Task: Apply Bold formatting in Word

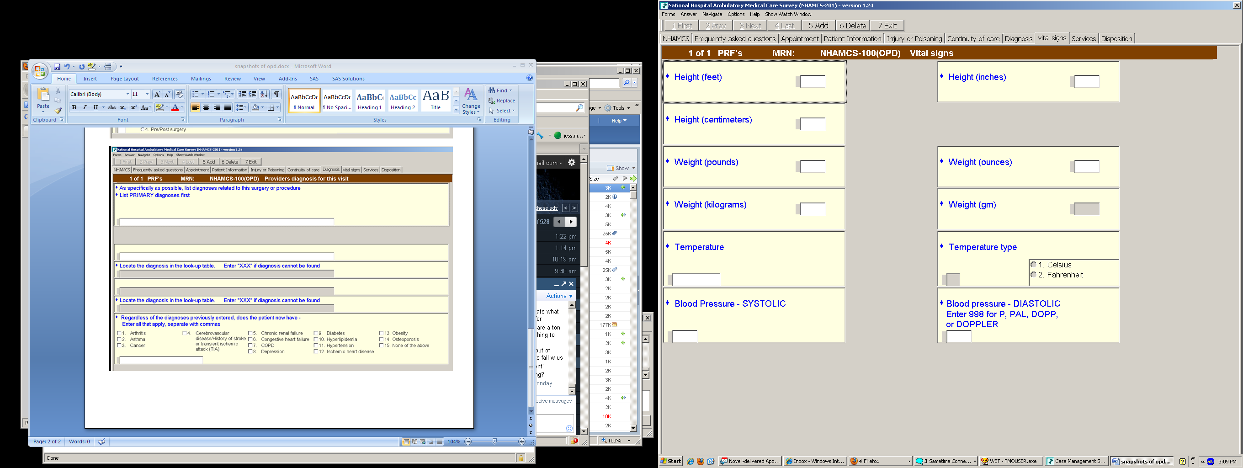Action: [x=74, y=107]
